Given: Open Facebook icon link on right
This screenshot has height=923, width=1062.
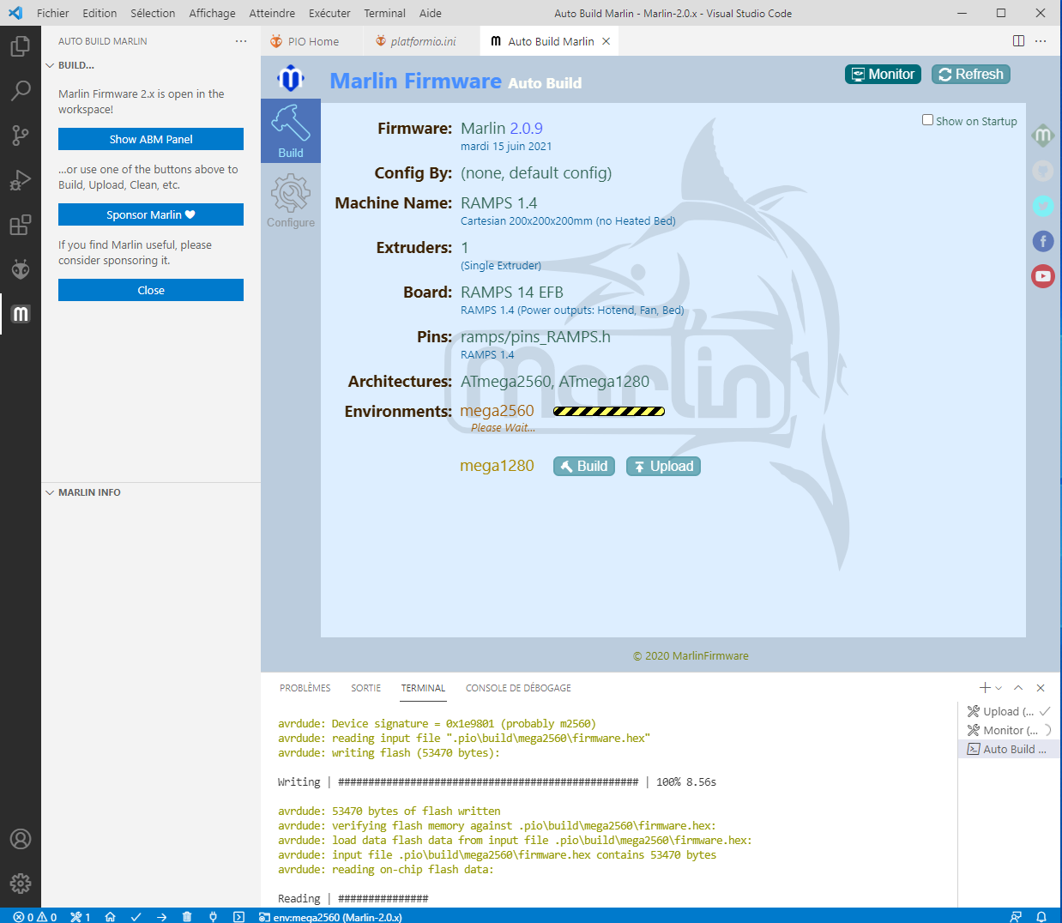Looking at the screenshot, I should [1042, 241].
